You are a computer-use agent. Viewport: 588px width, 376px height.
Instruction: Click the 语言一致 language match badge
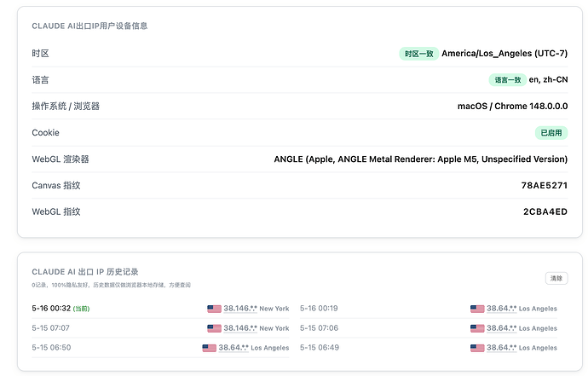click(x=507, y=79)
